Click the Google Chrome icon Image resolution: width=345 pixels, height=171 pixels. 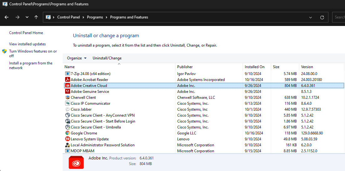(x=67, y=133)
